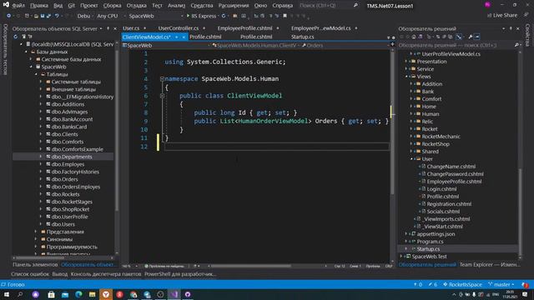Open the notifications icon in status bar

(x=525, y=284)
